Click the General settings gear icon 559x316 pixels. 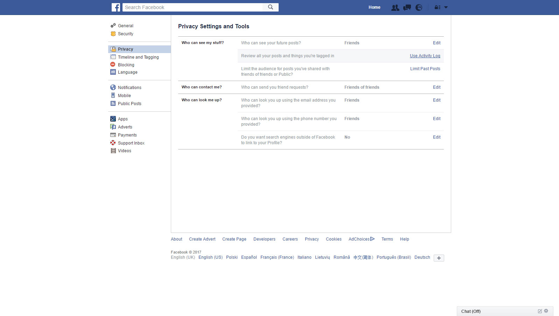tap(113, 25)
